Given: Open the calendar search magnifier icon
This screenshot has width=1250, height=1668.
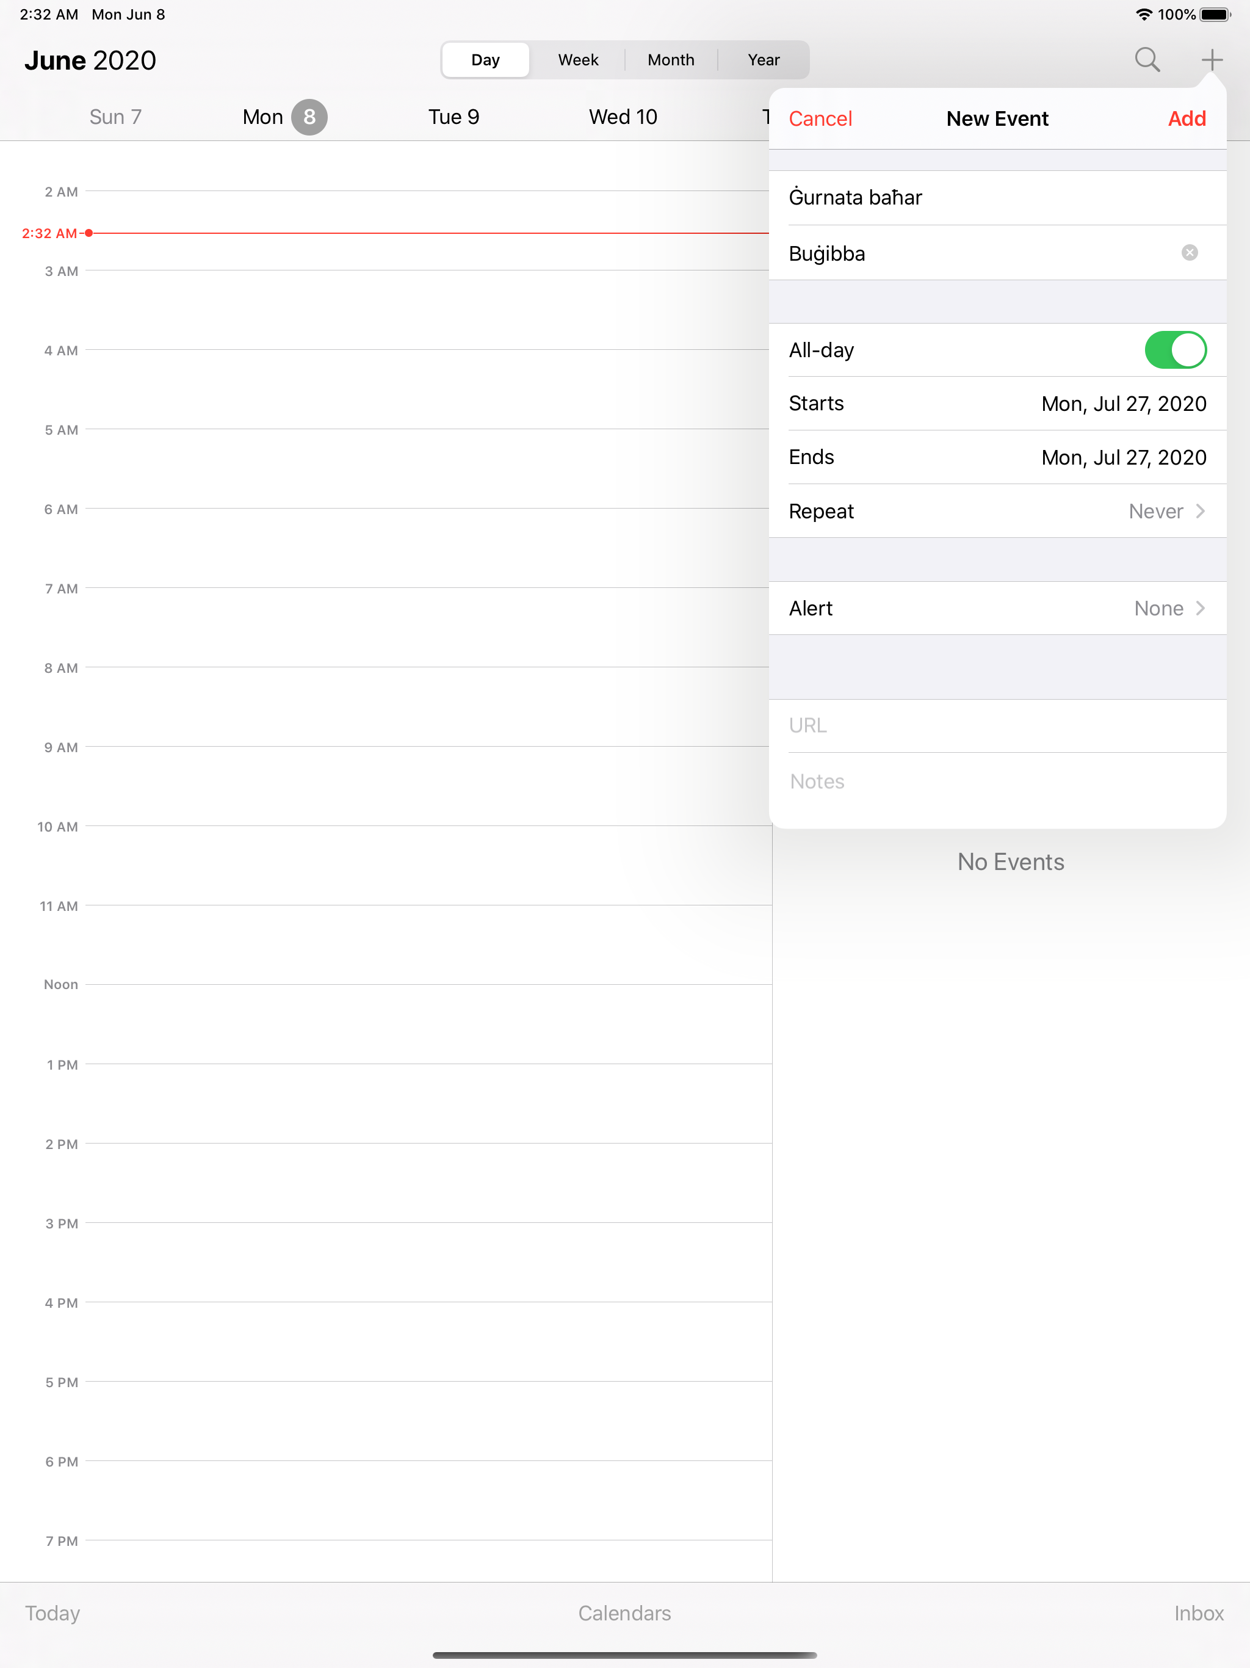Looking at the screenshot, I should (x=1147, y=60).
